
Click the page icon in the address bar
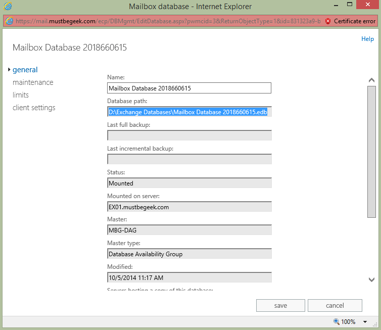tap(9, 21)
